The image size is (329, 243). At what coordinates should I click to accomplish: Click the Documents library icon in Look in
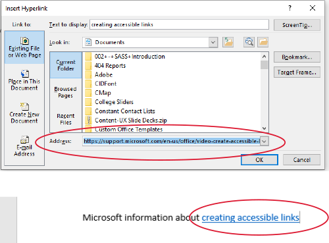[88, 42]
